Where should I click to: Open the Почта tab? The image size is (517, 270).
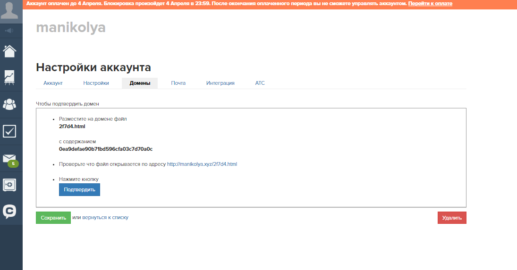[178, 83]
